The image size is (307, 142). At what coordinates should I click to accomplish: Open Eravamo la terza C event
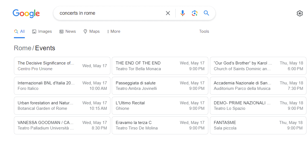coord(160,125)
